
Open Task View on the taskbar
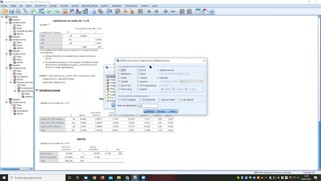(x=77, y=178)
